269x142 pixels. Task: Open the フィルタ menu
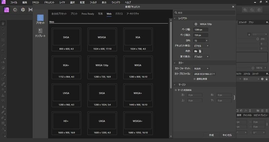point(93,2)
